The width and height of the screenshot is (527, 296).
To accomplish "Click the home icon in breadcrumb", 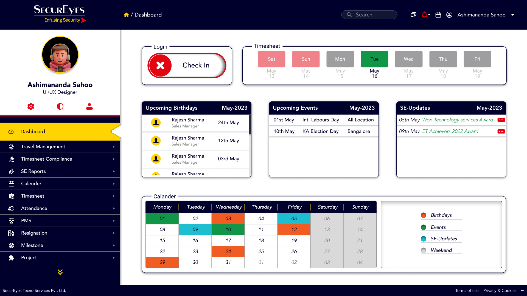I will (126, 15).
